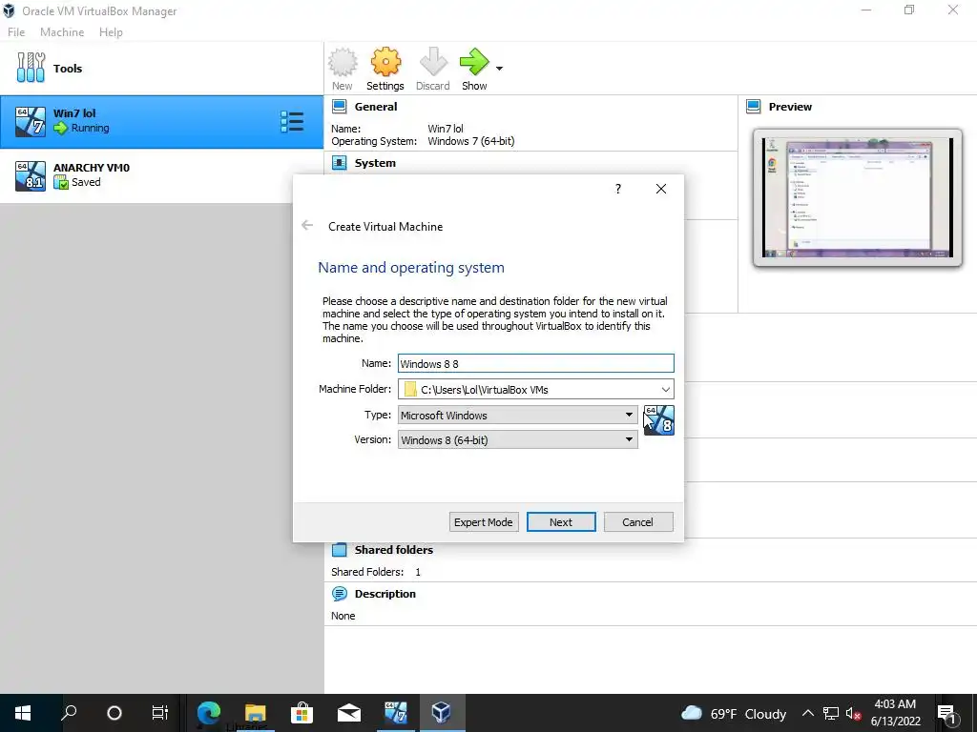Open Settings with the orange gear icon
Screen dimensions: 977x732
(x=385, y=62)
